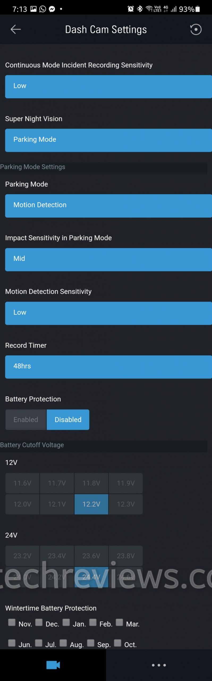Open the camera tab at bottom
Screen dimensions: 212x681
(53, 665)
